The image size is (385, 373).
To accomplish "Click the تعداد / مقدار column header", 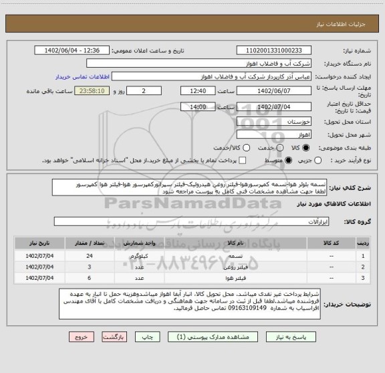I will tap(90, 243).
